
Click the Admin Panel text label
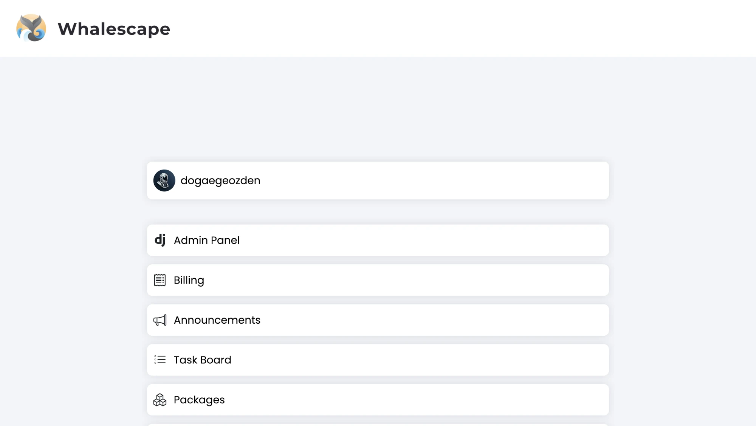pos(207,240)
